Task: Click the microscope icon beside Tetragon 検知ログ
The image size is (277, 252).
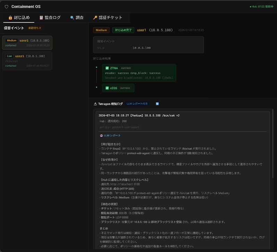Action: (x=95, y=104)
